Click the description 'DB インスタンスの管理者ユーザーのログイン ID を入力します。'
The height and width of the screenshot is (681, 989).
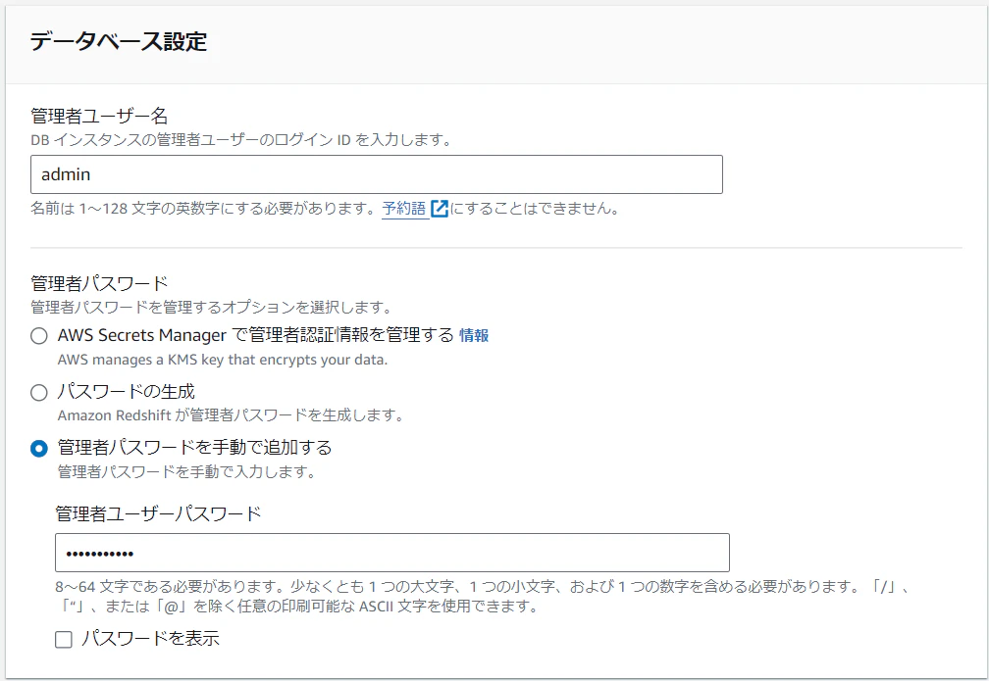(x=241, y=140)
